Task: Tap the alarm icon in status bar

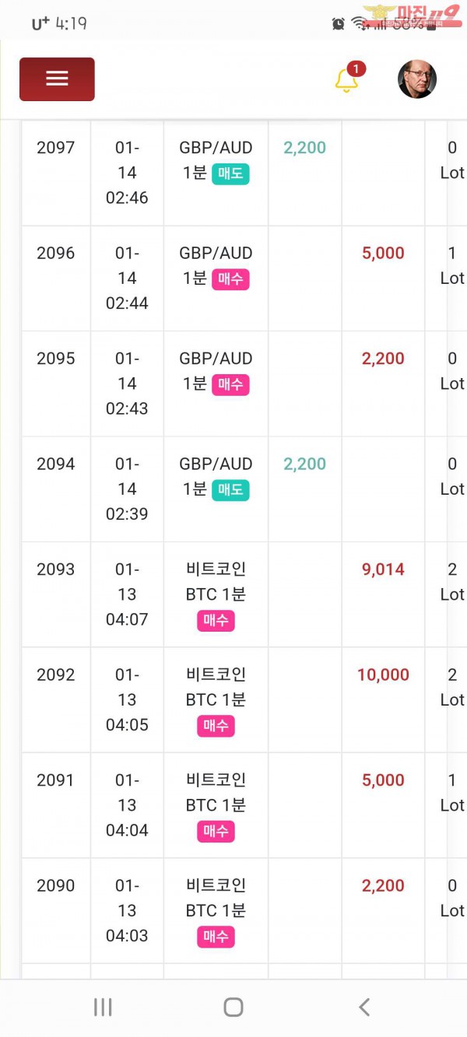Action: (338, 23)
